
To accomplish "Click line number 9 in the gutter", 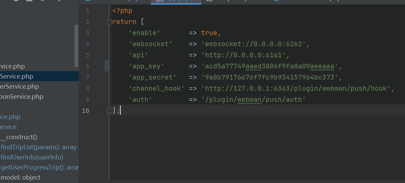I will 88,99.
